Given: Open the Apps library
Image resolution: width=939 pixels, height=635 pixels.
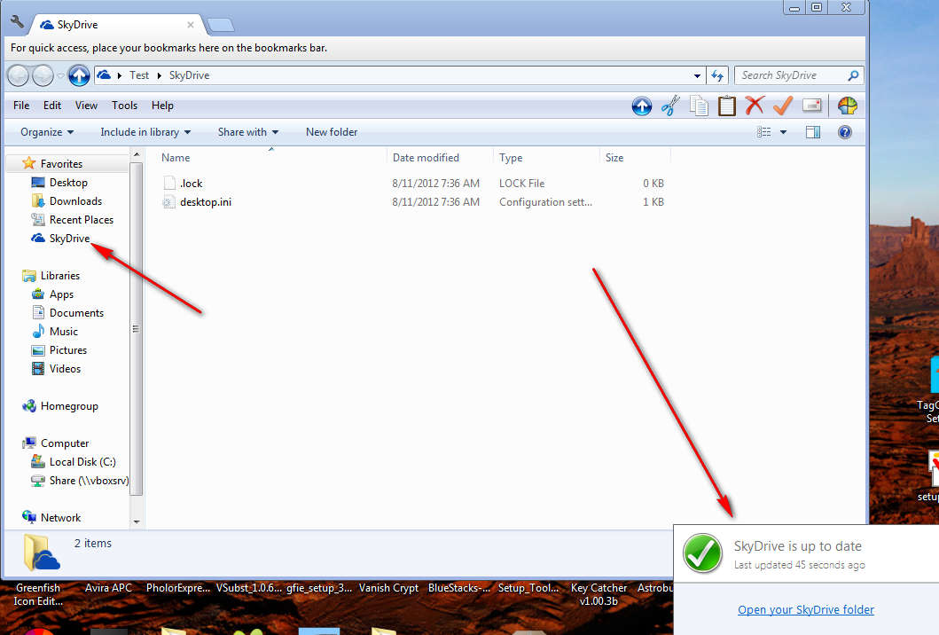Looking at the screenshot, I should (x=61, y=294).
